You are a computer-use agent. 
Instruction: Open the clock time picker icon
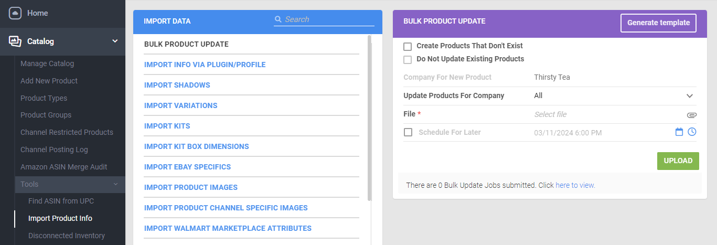coord(692,132)
